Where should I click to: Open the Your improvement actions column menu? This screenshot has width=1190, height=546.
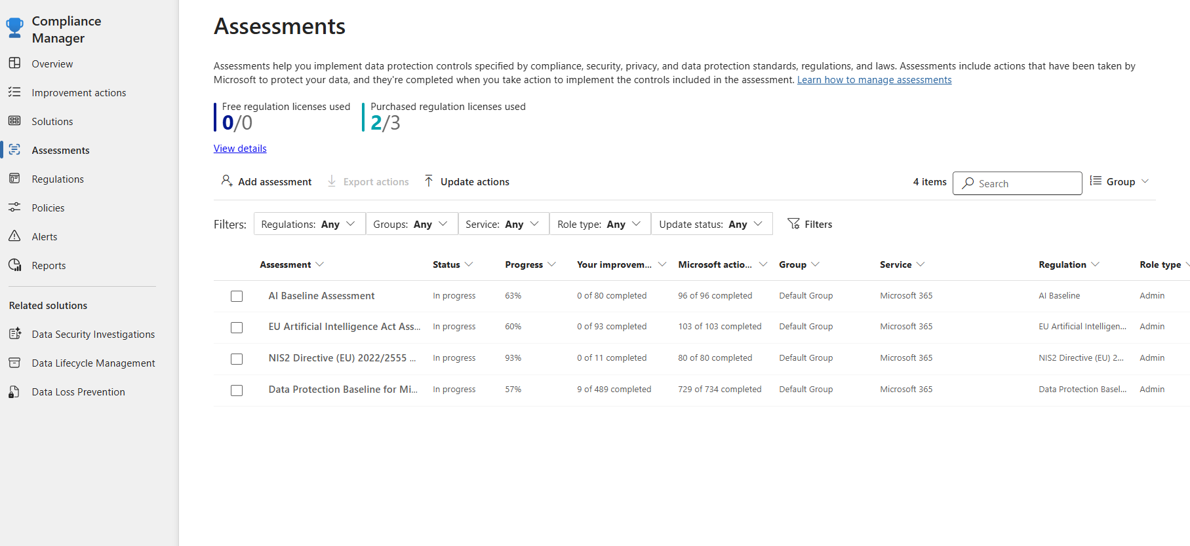pos(621,264)
